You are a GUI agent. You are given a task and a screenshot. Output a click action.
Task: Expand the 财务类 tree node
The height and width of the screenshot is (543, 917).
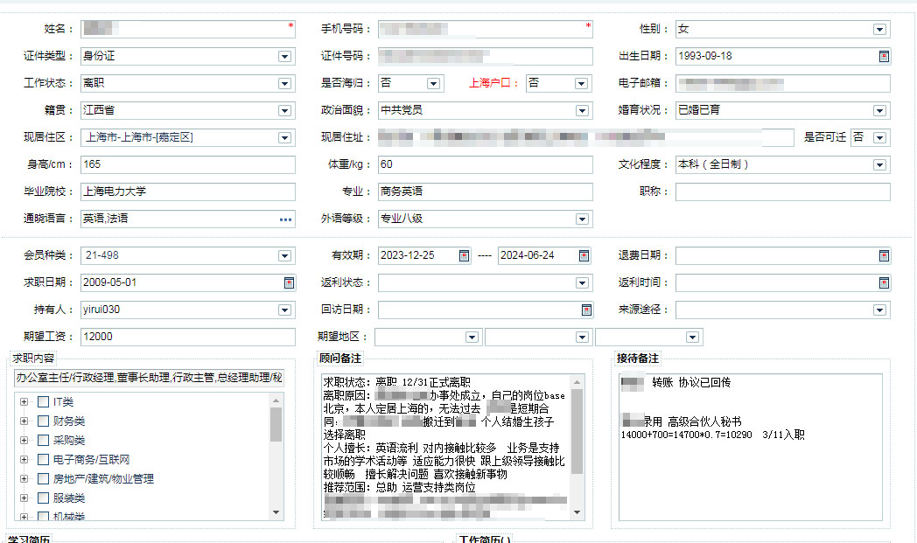24,421
